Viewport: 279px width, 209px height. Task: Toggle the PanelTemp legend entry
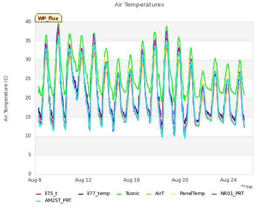pos(188,193)
